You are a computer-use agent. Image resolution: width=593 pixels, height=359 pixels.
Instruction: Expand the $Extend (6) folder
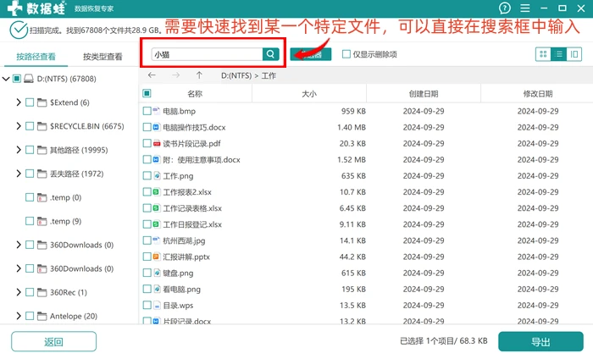pyautogui.click(x=18, y=102)
